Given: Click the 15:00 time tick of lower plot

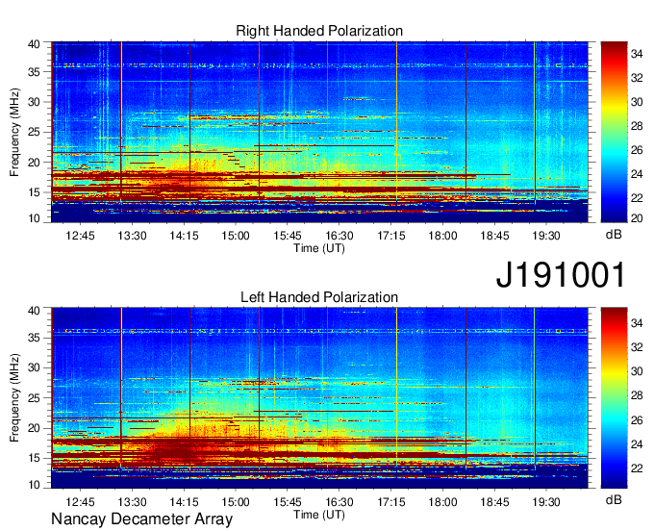Looking at the screenshot, I should pos(236,502).
